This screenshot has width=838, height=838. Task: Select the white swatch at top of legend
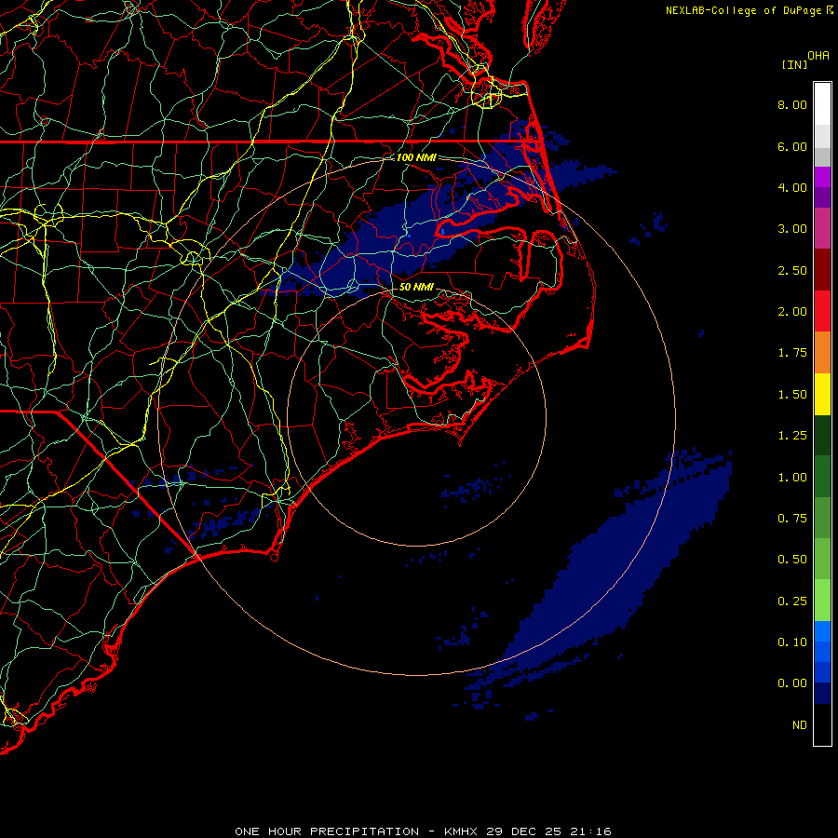click(x=822, y=103)
